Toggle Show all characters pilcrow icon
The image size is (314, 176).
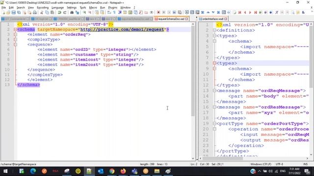pos(114,12)
